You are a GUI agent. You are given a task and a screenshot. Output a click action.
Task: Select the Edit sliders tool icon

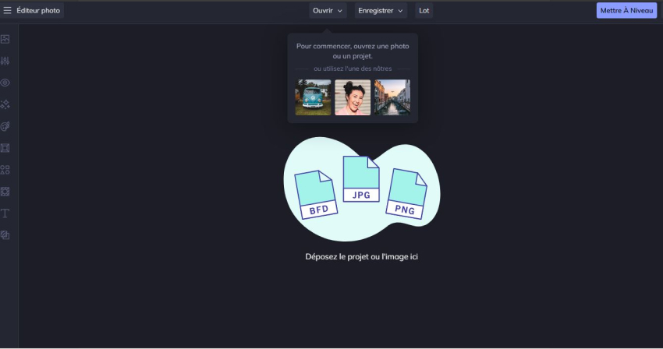click(x=5, y=61)
